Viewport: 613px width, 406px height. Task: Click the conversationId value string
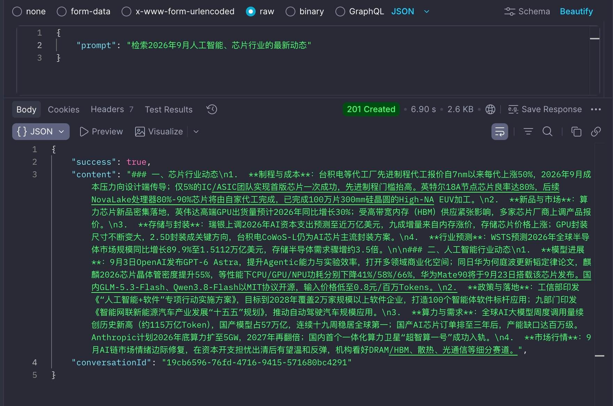[257, 362]
